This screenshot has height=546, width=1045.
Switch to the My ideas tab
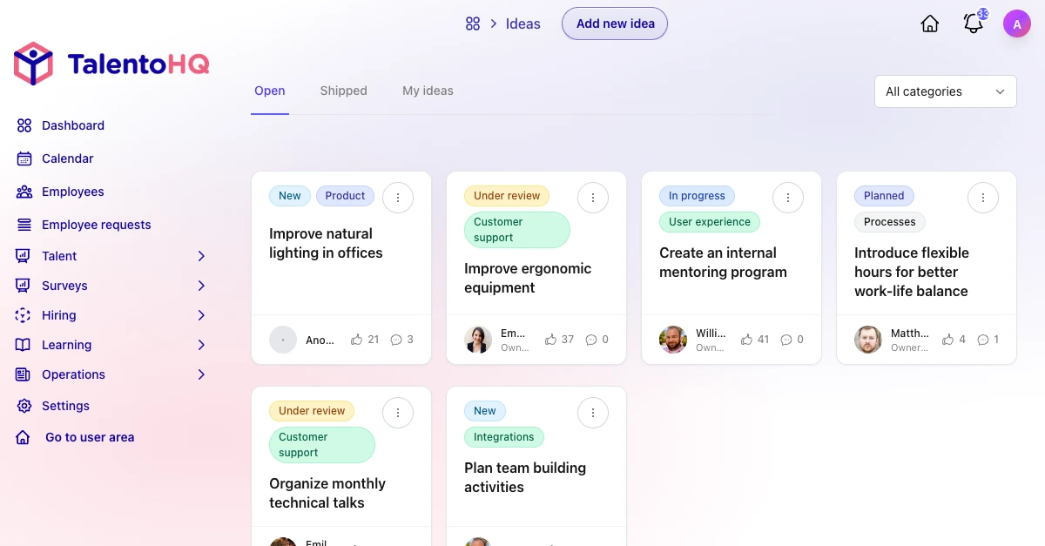428,91
